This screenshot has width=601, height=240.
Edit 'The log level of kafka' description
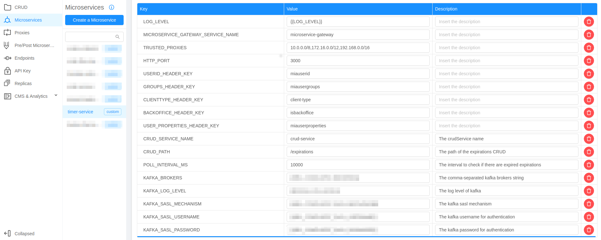tap(507, 191)
